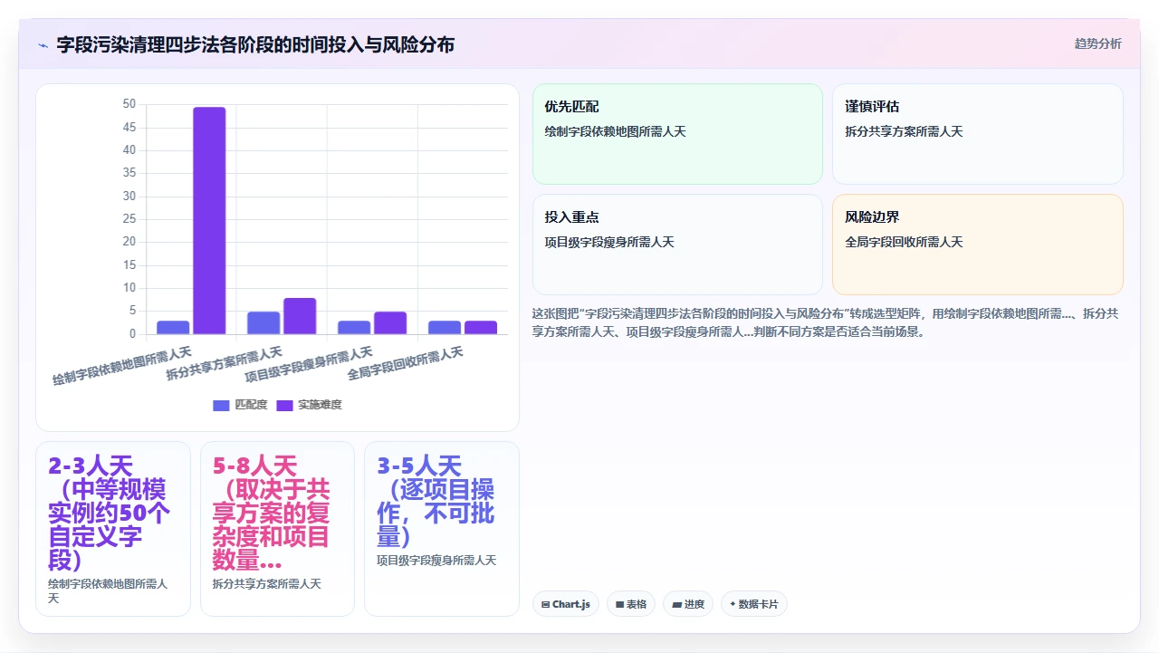Click x-axis label 全局字段回收所需人天

(406, 362)
